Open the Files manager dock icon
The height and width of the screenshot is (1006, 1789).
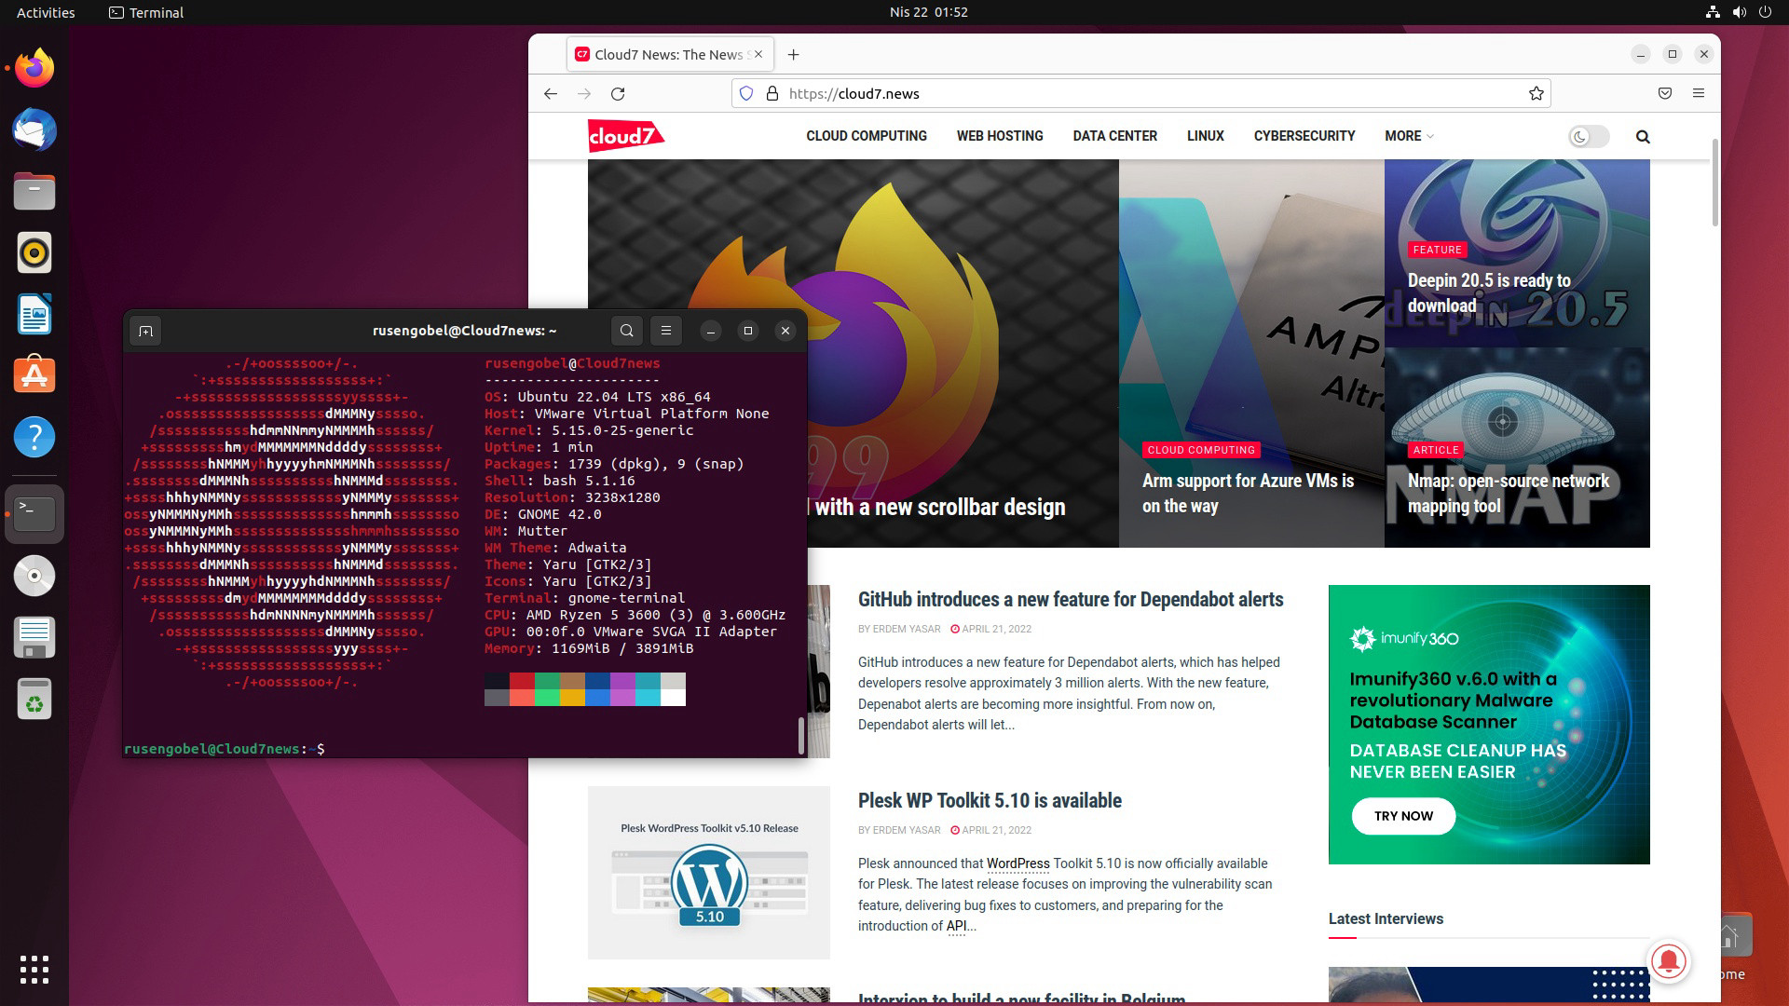click(x=34, y=191)
